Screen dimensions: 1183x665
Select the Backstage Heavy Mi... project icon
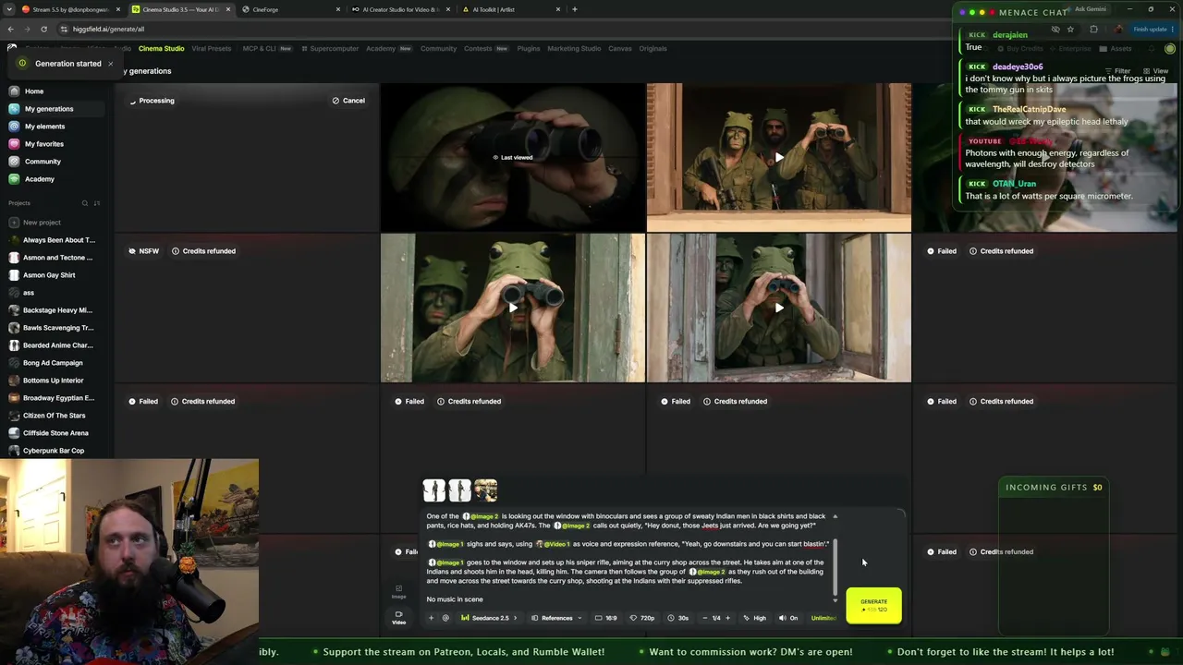14,310
